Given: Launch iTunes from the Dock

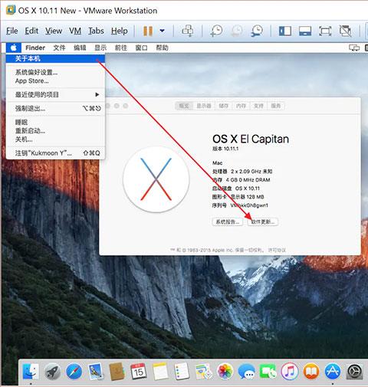Looking at the screenshot, I should (x=290, y=372).
